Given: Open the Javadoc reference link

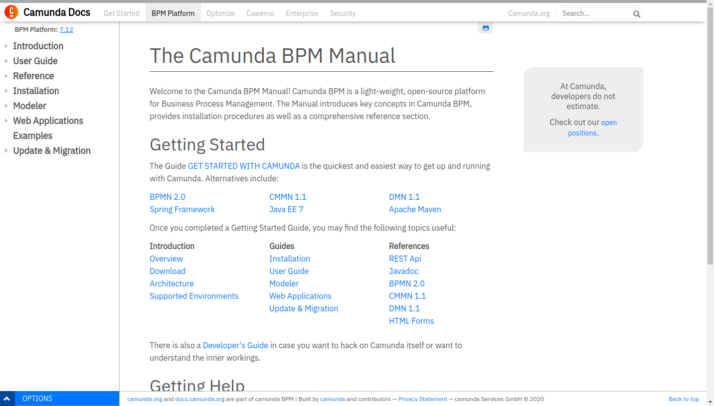Looking at the screenshot, I should pos(403,271).
